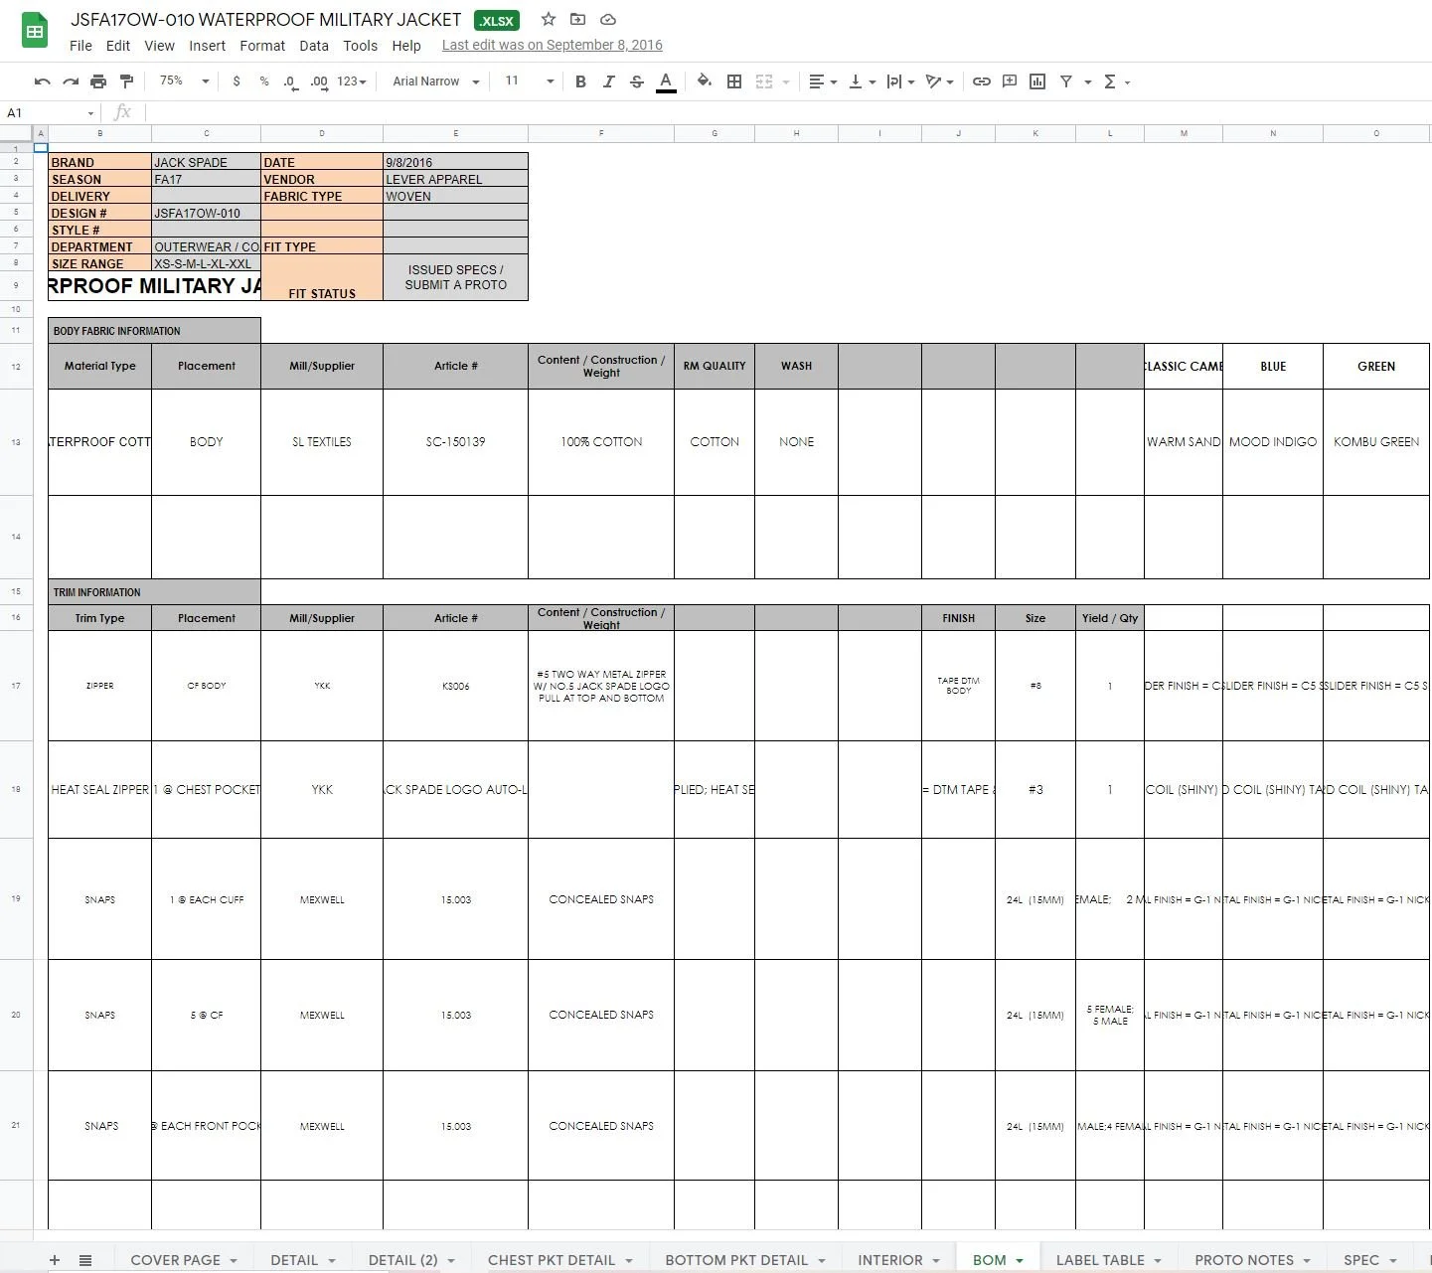Select the LEVER APPAREL vendor cell

(x=455, y=179)
